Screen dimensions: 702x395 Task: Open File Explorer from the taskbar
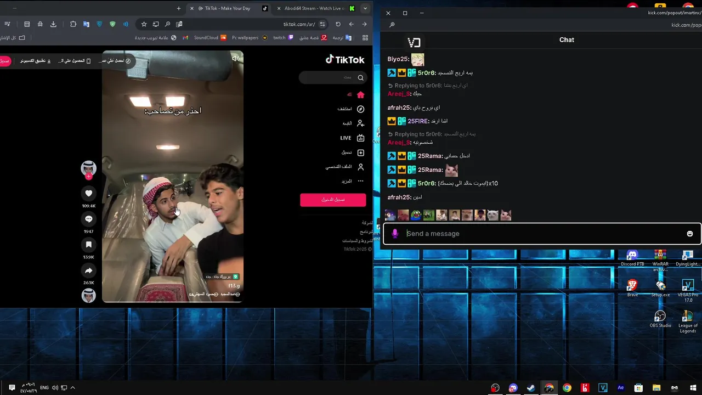pos(656,388)
